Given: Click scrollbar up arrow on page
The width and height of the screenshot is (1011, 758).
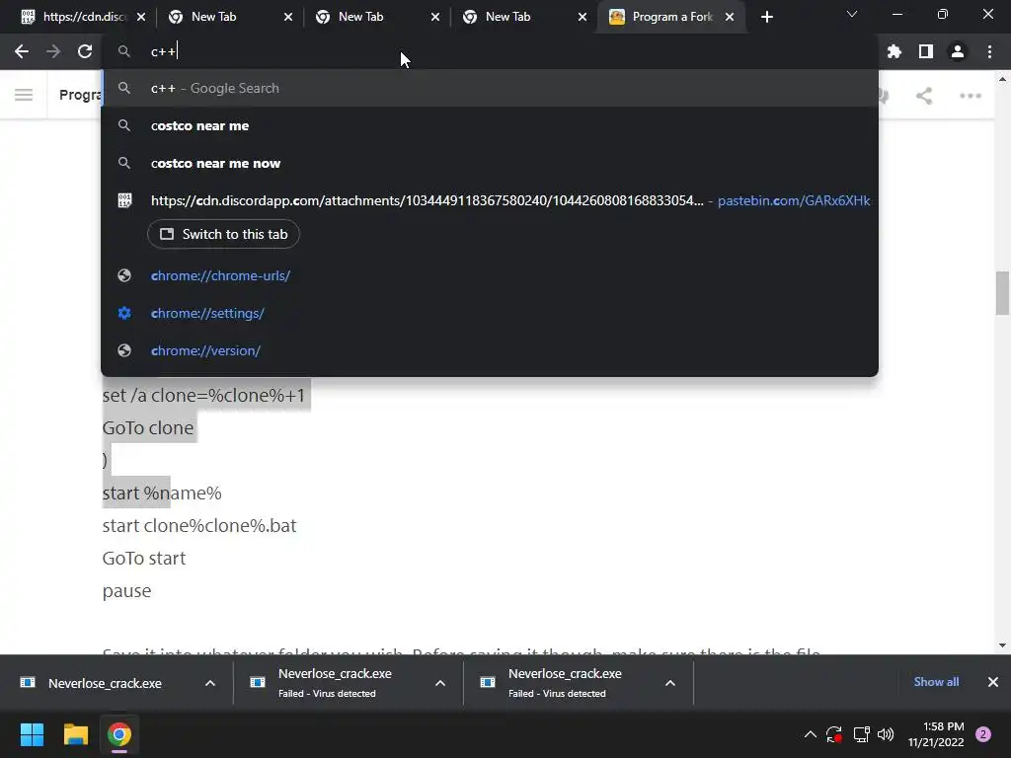Looking at the screenshot, I should 1002,79.
